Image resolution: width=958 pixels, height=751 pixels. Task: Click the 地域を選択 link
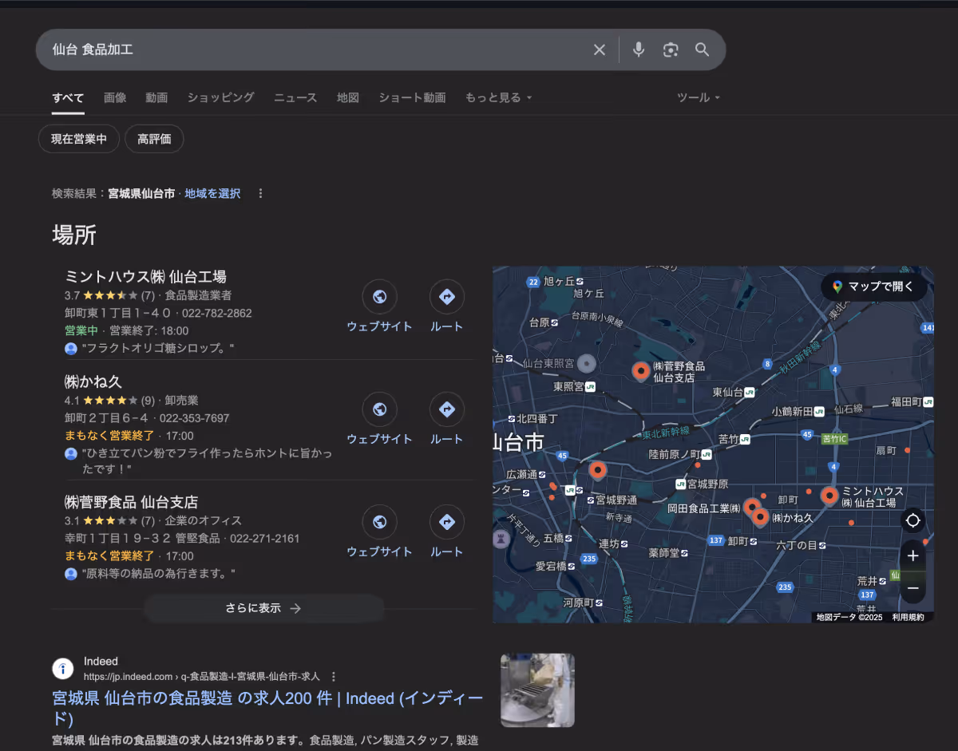click(212, 193)
